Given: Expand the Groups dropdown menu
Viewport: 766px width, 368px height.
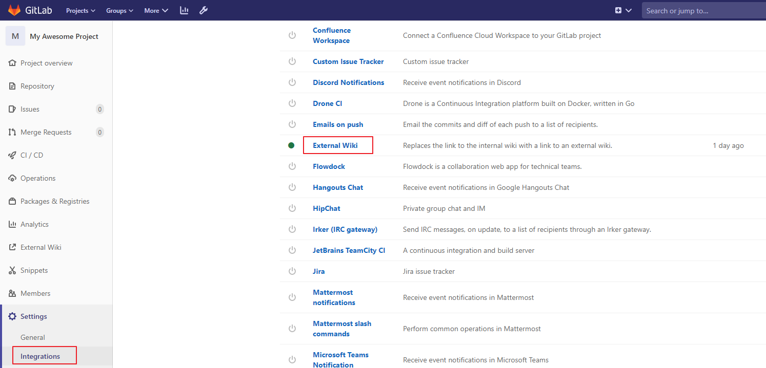Looking at the screenshot, I should 119,10.
